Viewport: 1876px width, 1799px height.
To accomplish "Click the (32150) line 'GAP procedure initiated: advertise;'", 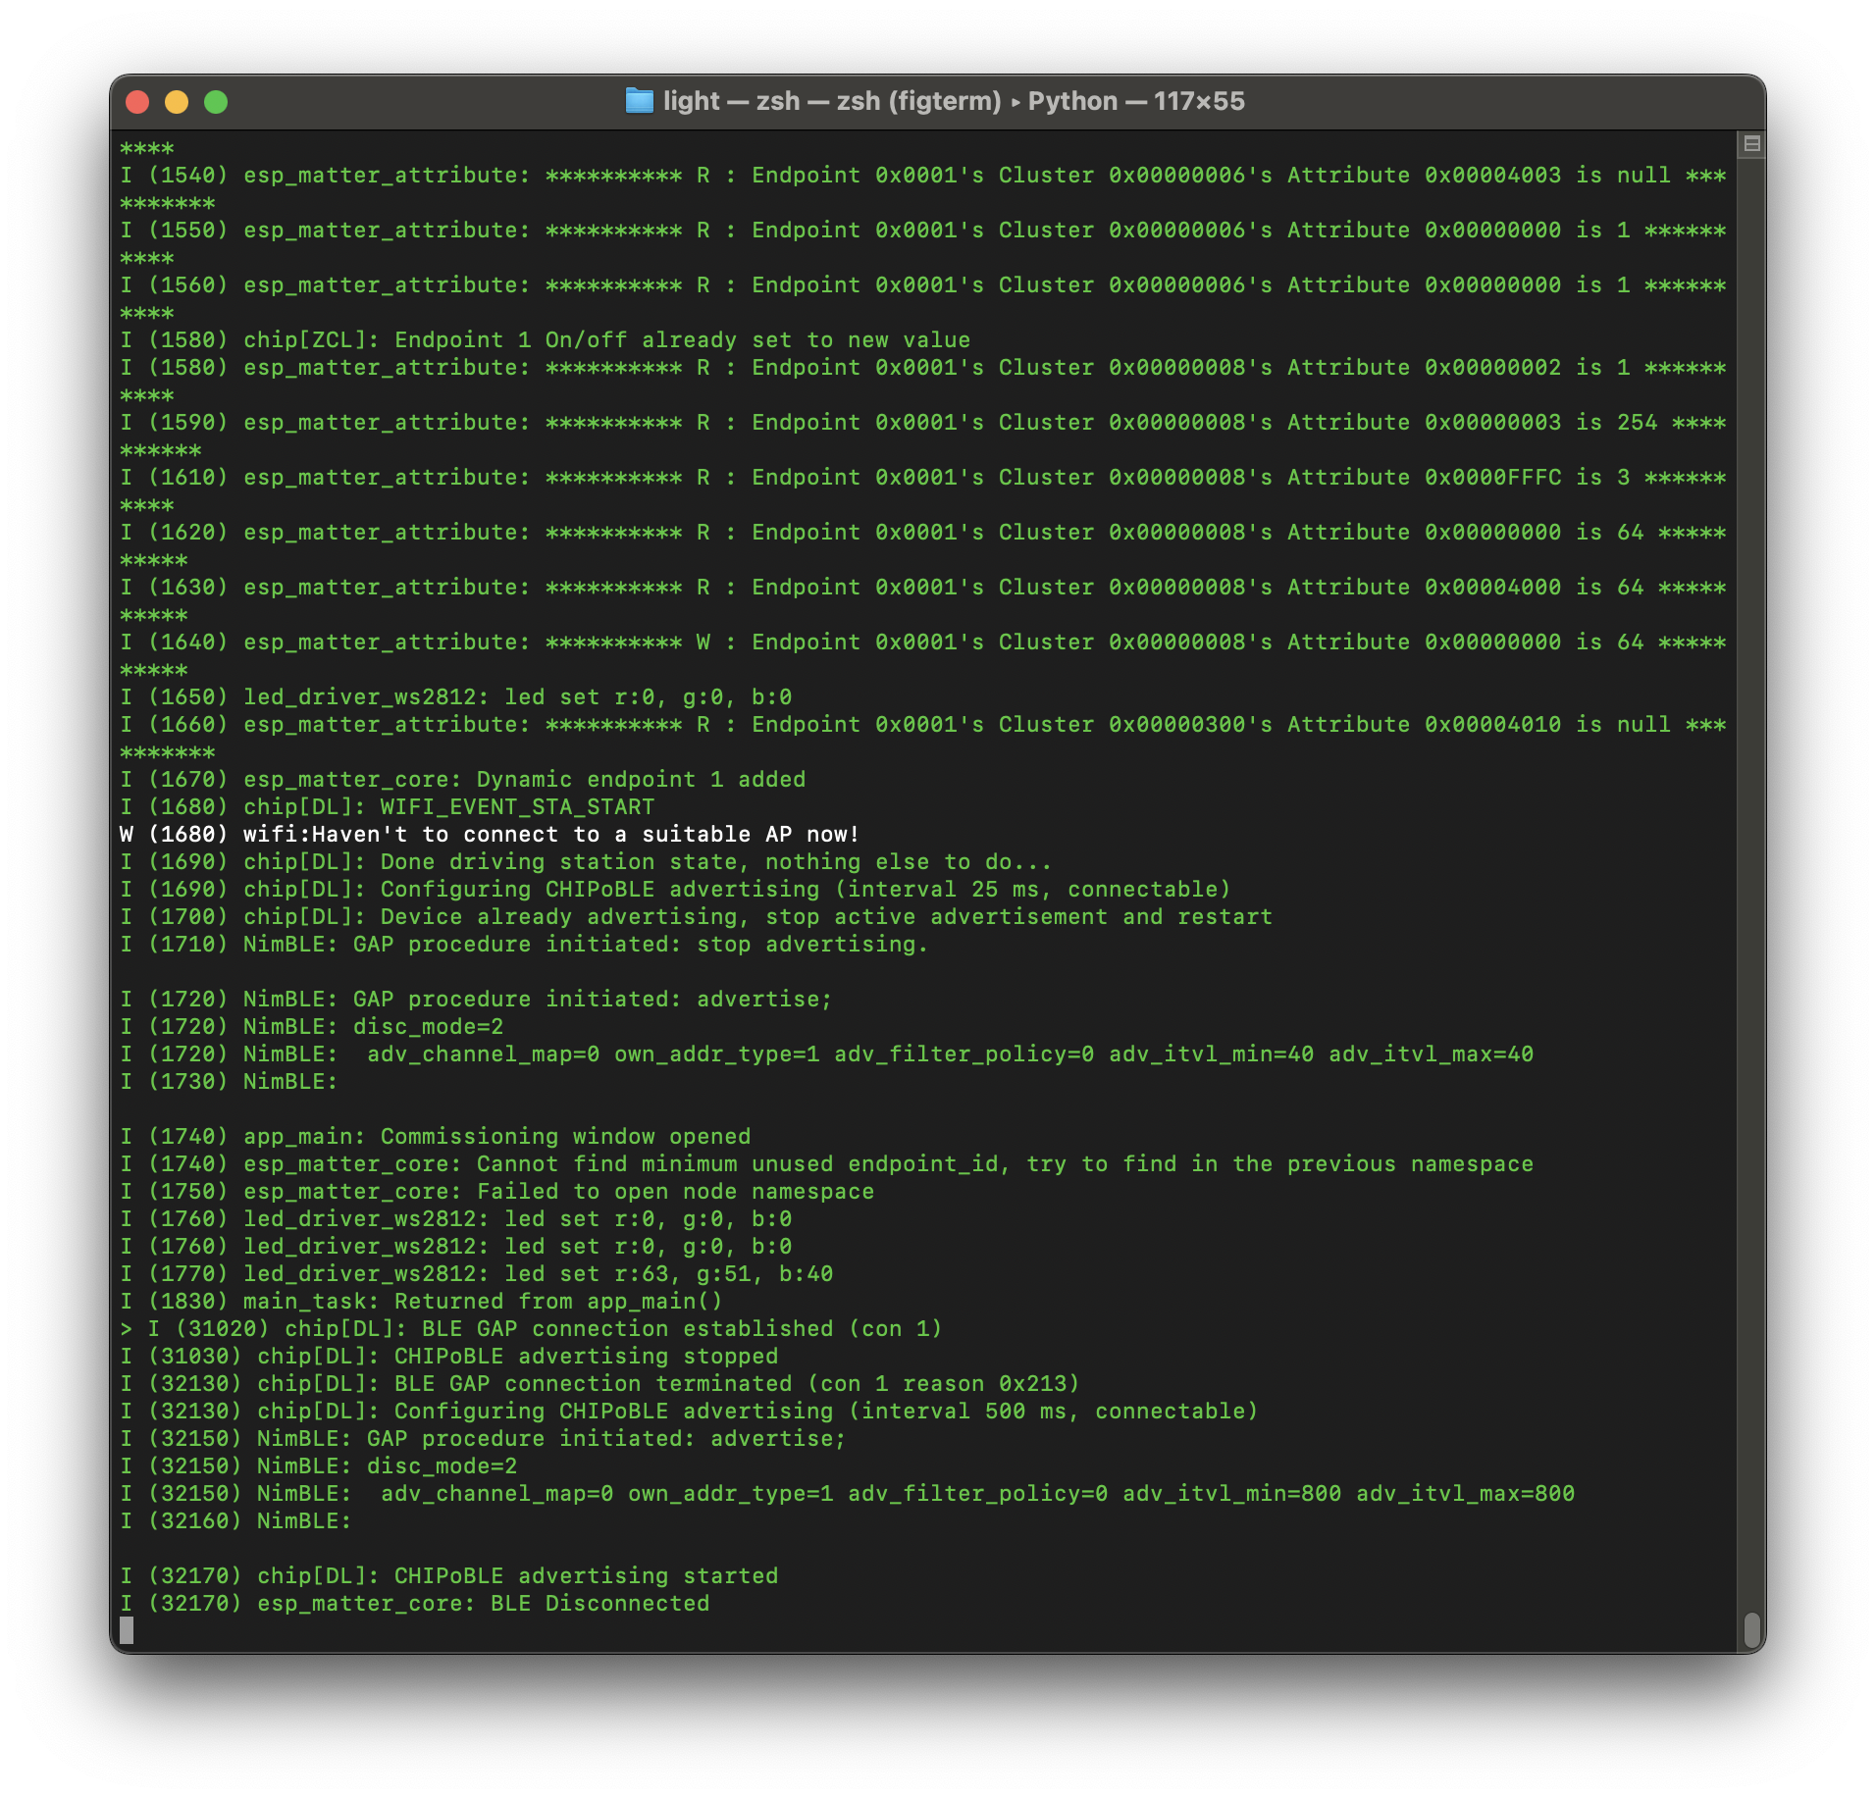I will tap(482, 1438).
